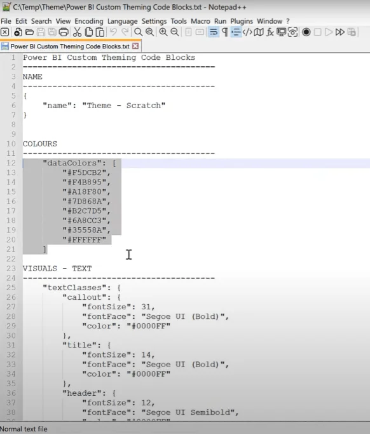Open Find with the magnifier icon
The height and width of the screenshot is (434, 370).
pyautogui.click(x=138, y=32)
